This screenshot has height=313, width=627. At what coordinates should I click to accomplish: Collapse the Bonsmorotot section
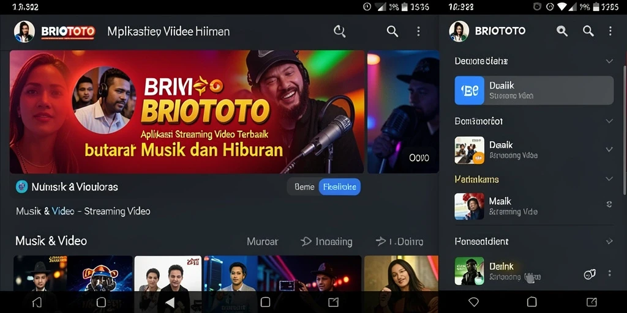point(609,121)
